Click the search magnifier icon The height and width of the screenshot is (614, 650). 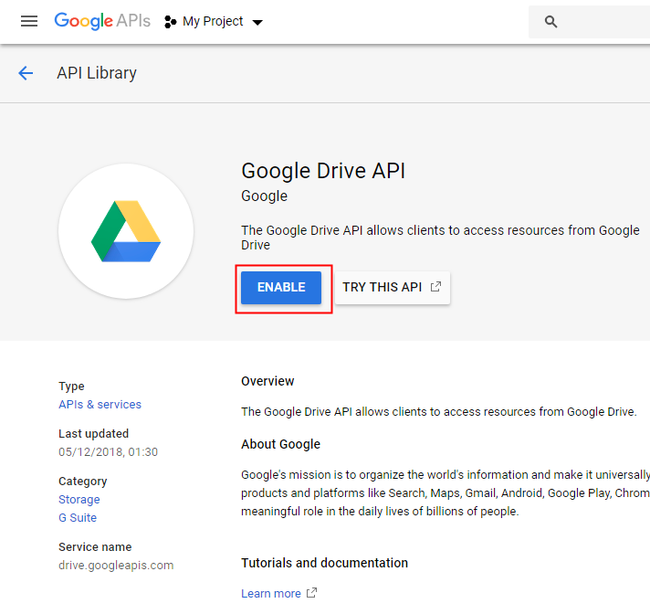[550, 22]
